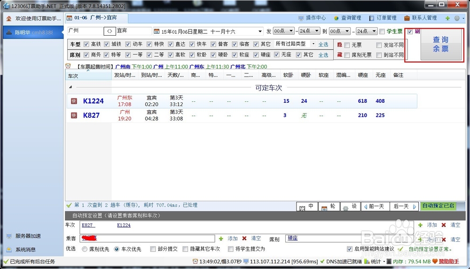
Task: Click 全选 for 车型 row
Action: click(x=323, y=44)
